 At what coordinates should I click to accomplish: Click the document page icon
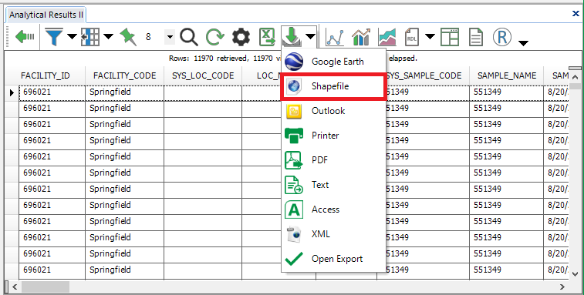tap(476, 37)
